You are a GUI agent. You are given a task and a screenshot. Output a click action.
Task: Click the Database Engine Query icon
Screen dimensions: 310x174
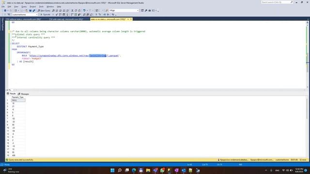[53, 11]
